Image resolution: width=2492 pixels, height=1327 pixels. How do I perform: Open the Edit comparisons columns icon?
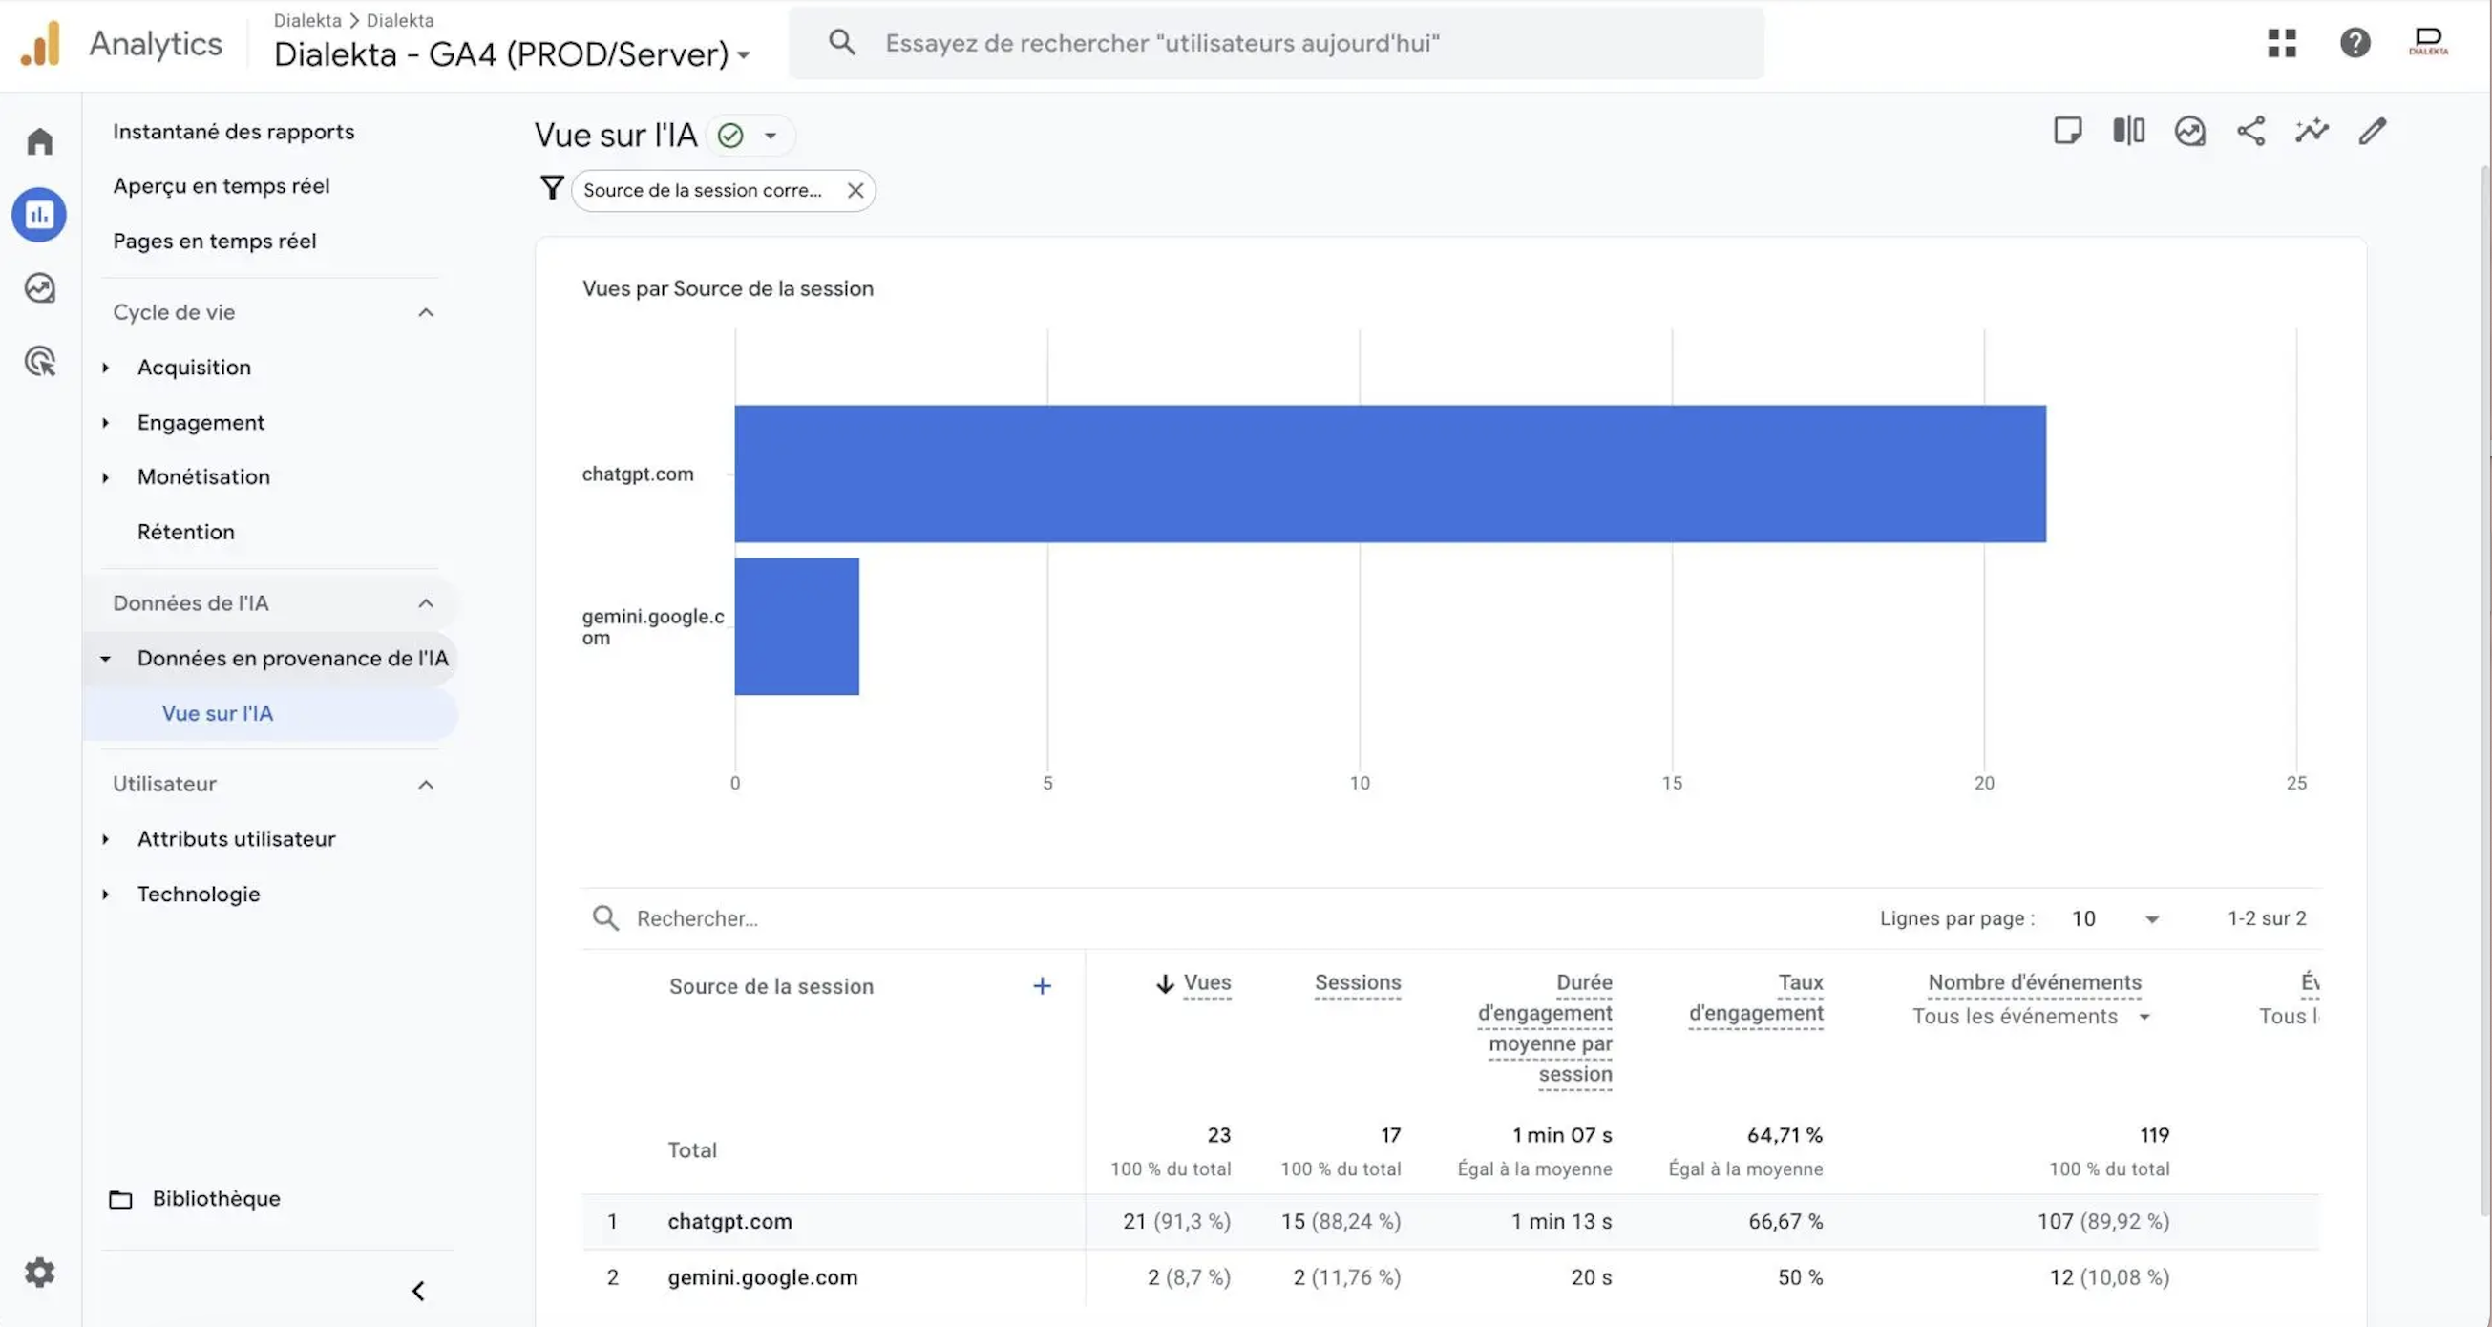(x=2128, y=132)
